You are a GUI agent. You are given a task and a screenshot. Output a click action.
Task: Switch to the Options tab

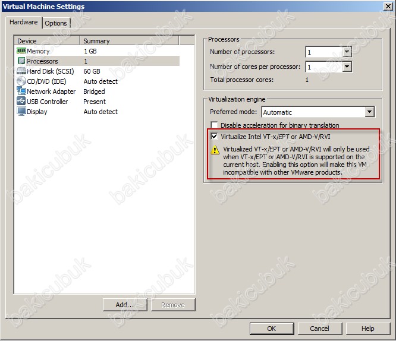[x=56, y=23]
